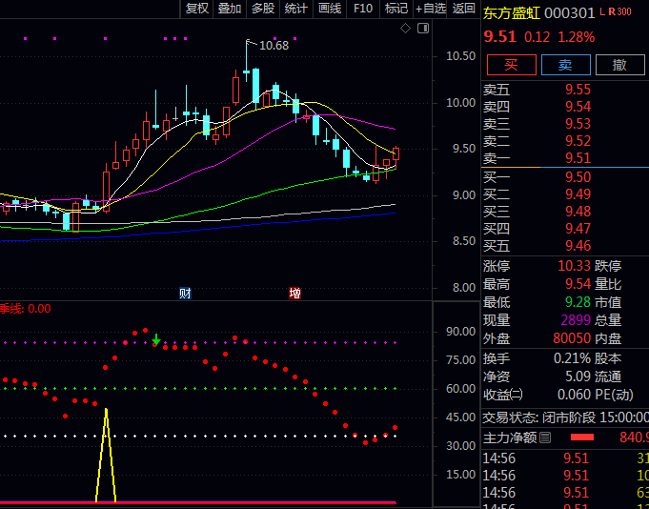The image size is (649, 509).
Task: Click the window layout icon beside the diamond
Action: 420,29
